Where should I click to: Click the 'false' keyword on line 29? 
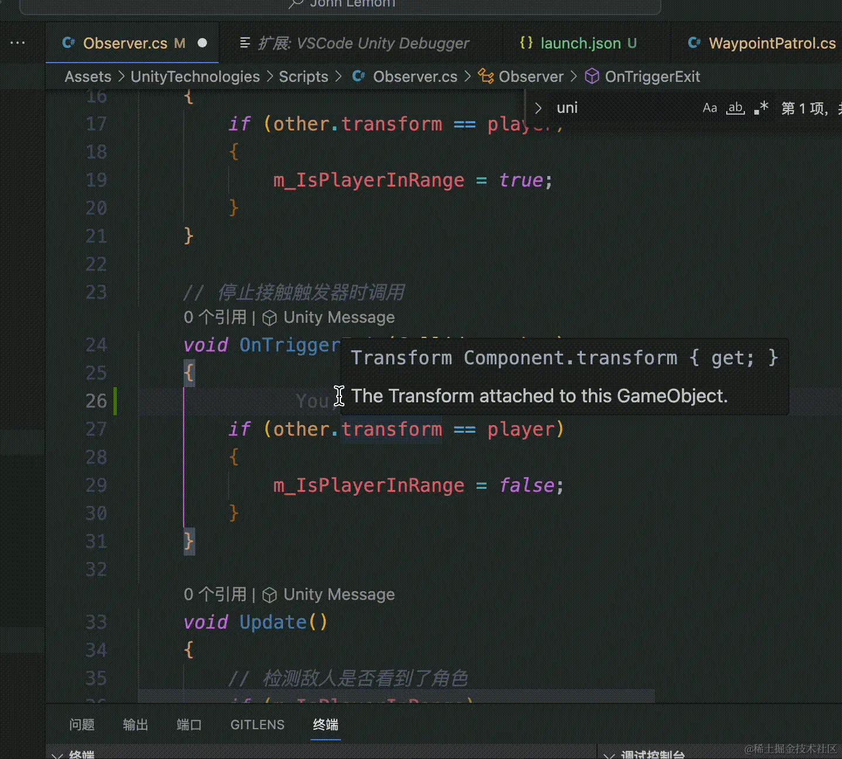pyautogui.click(x=527, y=485)
